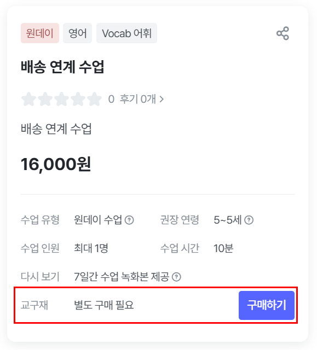The width and height of the screenshot is (317, 350).
Task: Open help icon beside 수업 녹화본 제공
Action: click(x=176, y=277)
